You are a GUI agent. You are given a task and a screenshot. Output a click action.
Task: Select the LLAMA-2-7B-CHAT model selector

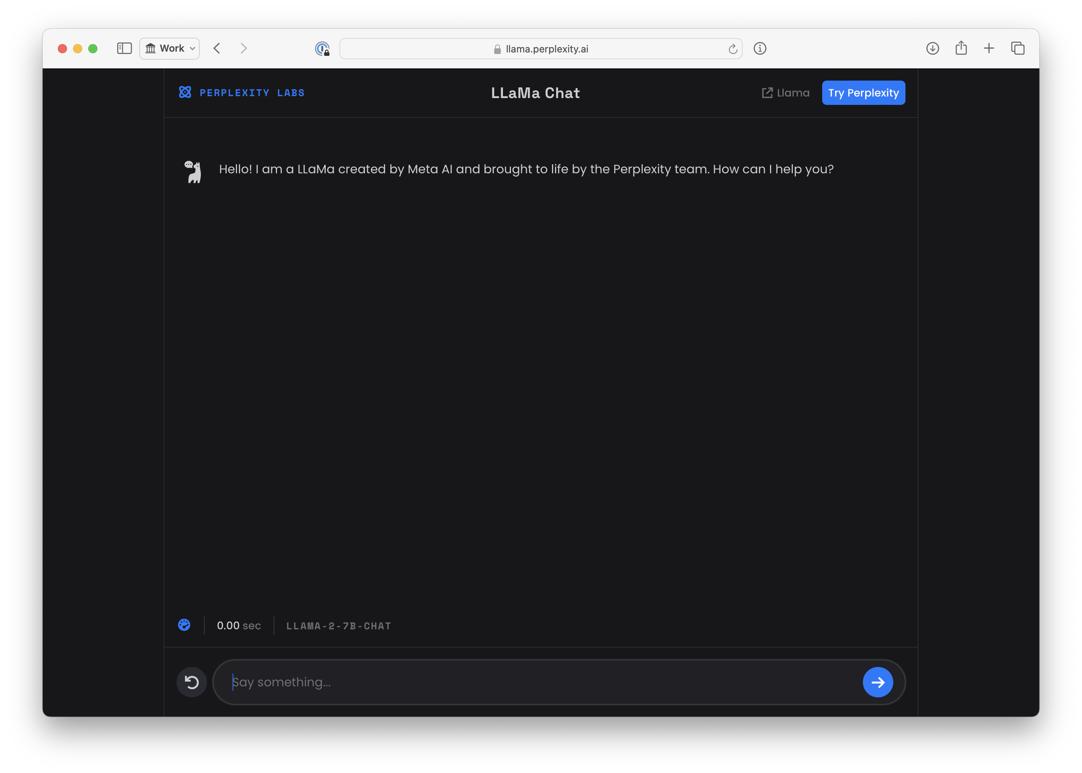[338, 626]
